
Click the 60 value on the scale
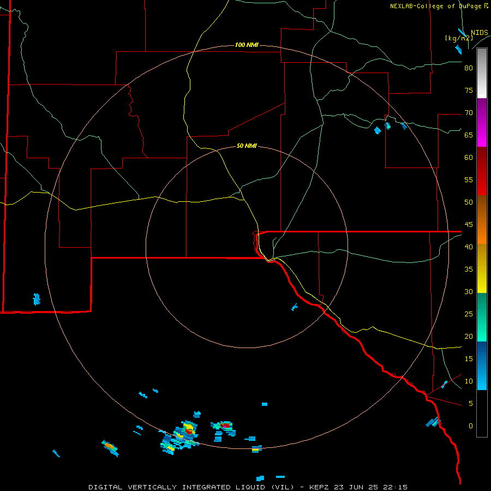tap(469, 158)
